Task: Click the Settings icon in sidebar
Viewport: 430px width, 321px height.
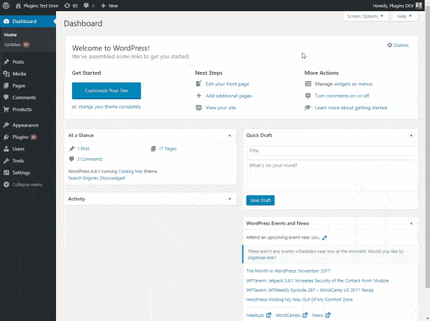Action: [6, 173]
